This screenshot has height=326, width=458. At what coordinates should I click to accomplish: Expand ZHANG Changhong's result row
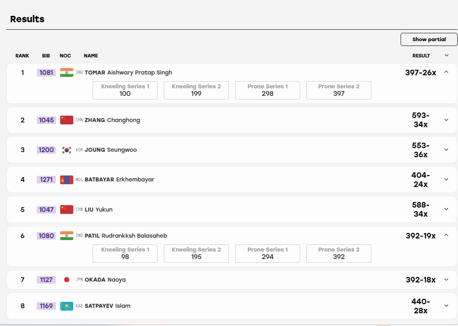click(446, 120)
